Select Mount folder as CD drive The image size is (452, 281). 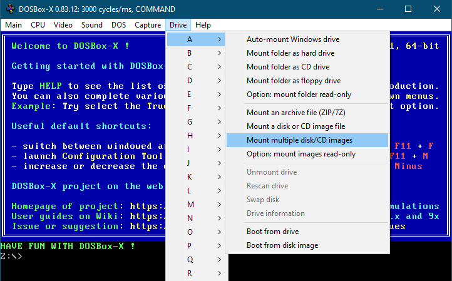(307, 67)
